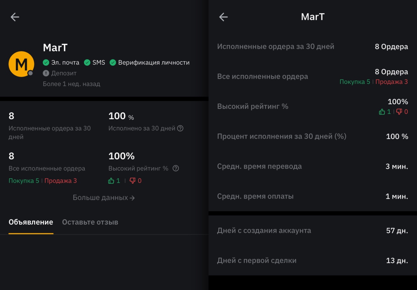Viewport: 417px width, 290px height.
Task: Click the SMS verification checkmark icon
Action: pyautogui.click(x=87, y=63)
